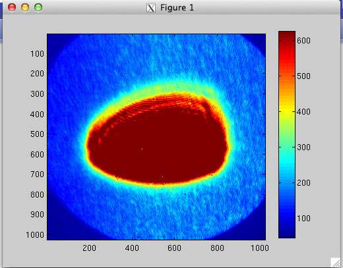Click the x-axis tick label 600
This screenshot has width=343, height=268.
tap(174, 248)
